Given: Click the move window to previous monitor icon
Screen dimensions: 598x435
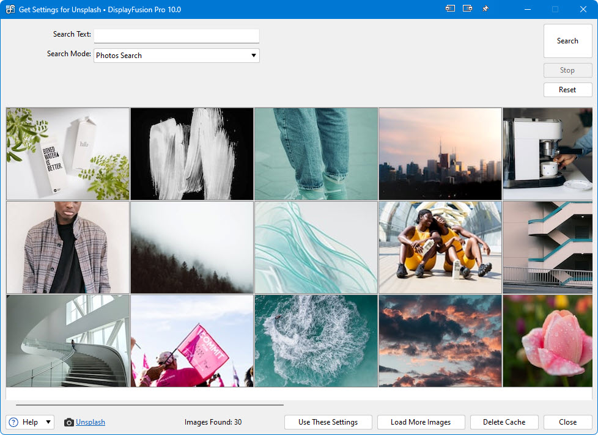Looking at the screenshot, I should 450,9.
